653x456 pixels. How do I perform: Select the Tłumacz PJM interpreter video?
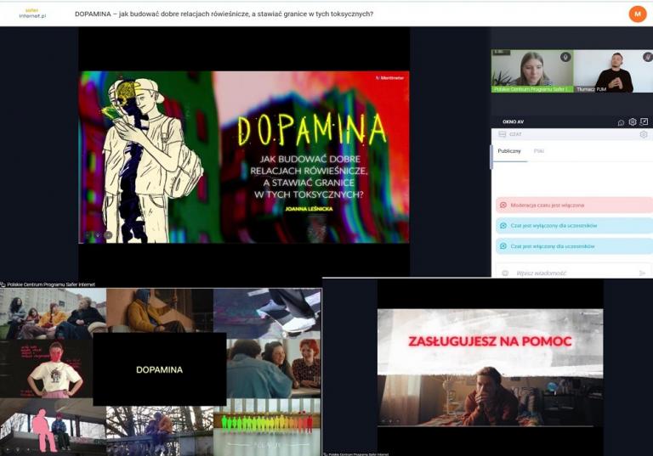[x=613, y=71]
